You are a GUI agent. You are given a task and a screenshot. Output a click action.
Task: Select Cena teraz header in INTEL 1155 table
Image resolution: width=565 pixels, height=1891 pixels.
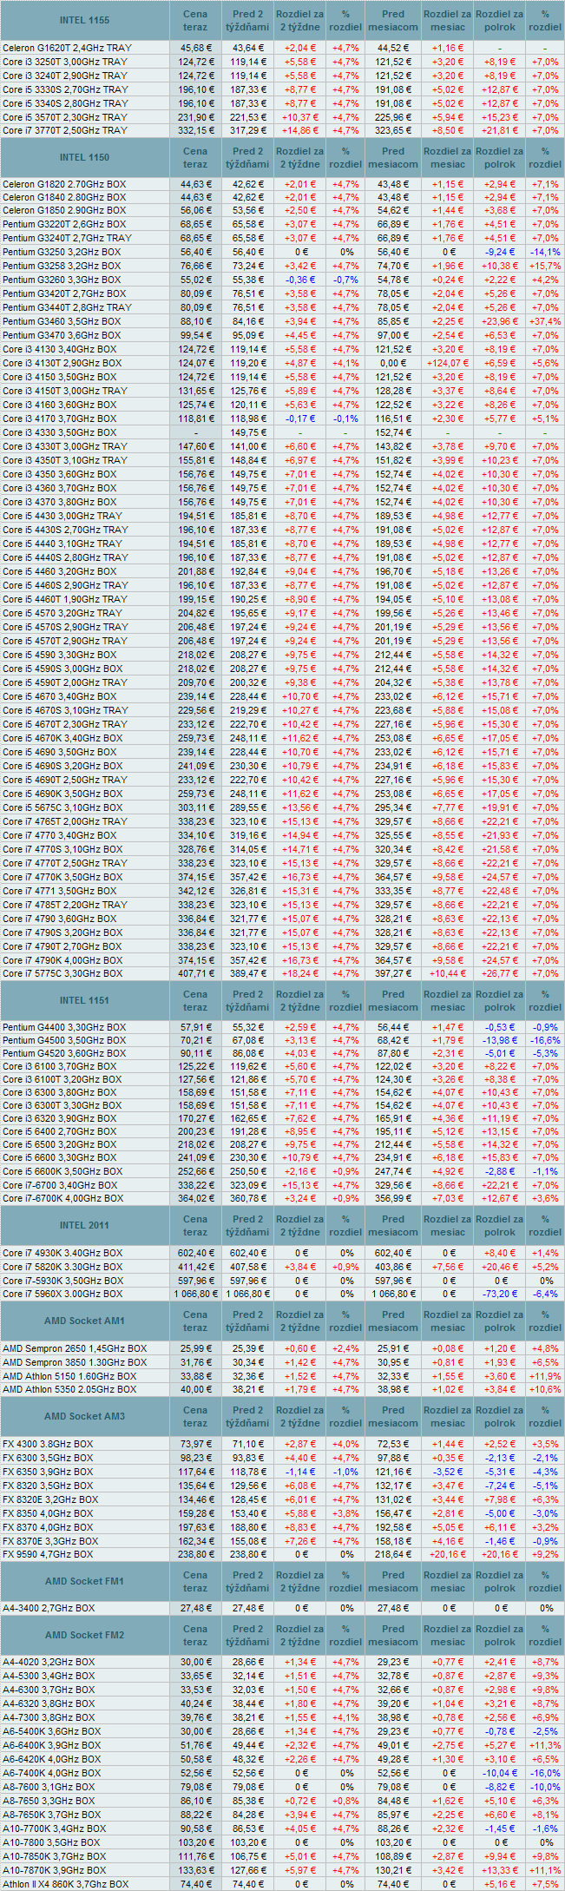point(195,20)
